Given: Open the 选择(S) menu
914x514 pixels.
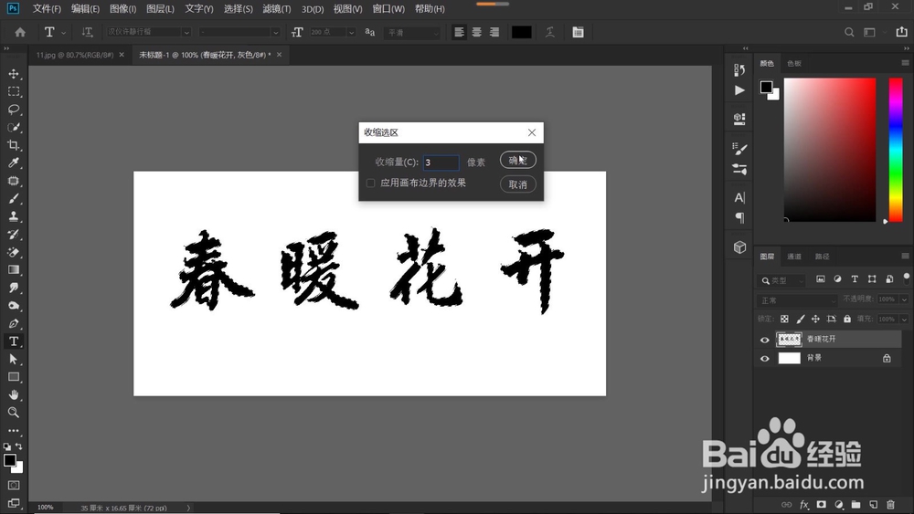Looking at the screenshot, I should click(x=239, y=9).
